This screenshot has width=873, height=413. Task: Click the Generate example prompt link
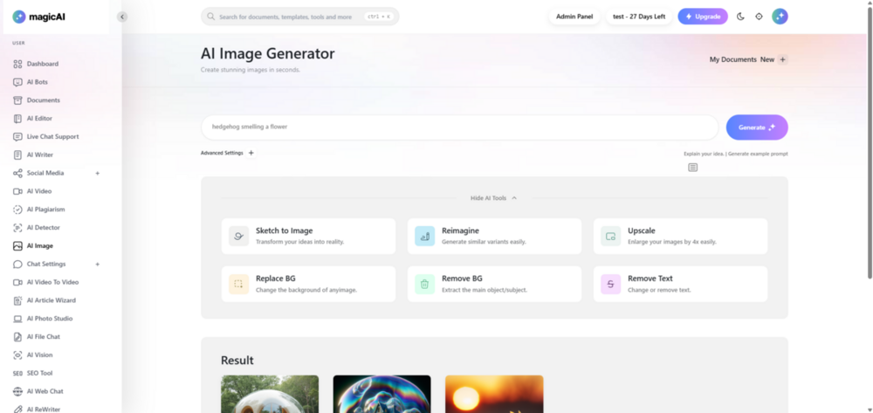click(758, 154)
